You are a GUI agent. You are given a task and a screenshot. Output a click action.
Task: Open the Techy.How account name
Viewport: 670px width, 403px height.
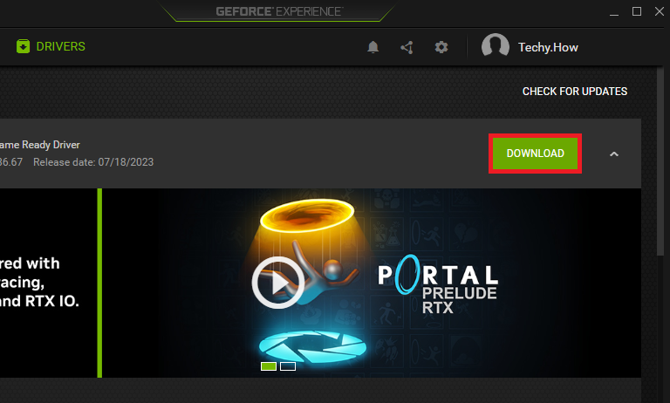point(548,47)
